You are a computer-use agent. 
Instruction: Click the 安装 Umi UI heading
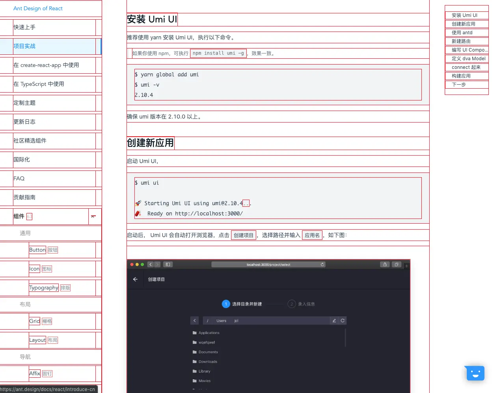(152, 19)
